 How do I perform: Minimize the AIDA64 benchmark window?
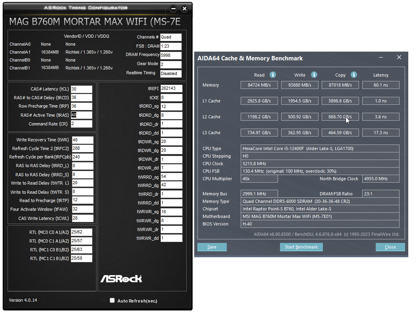coord(381,58)
